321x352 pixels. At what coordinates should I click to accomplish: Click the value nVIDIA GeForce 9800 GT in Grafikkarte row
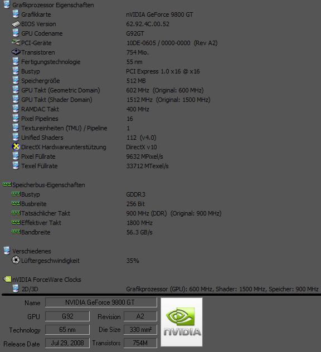coord(159,14)
